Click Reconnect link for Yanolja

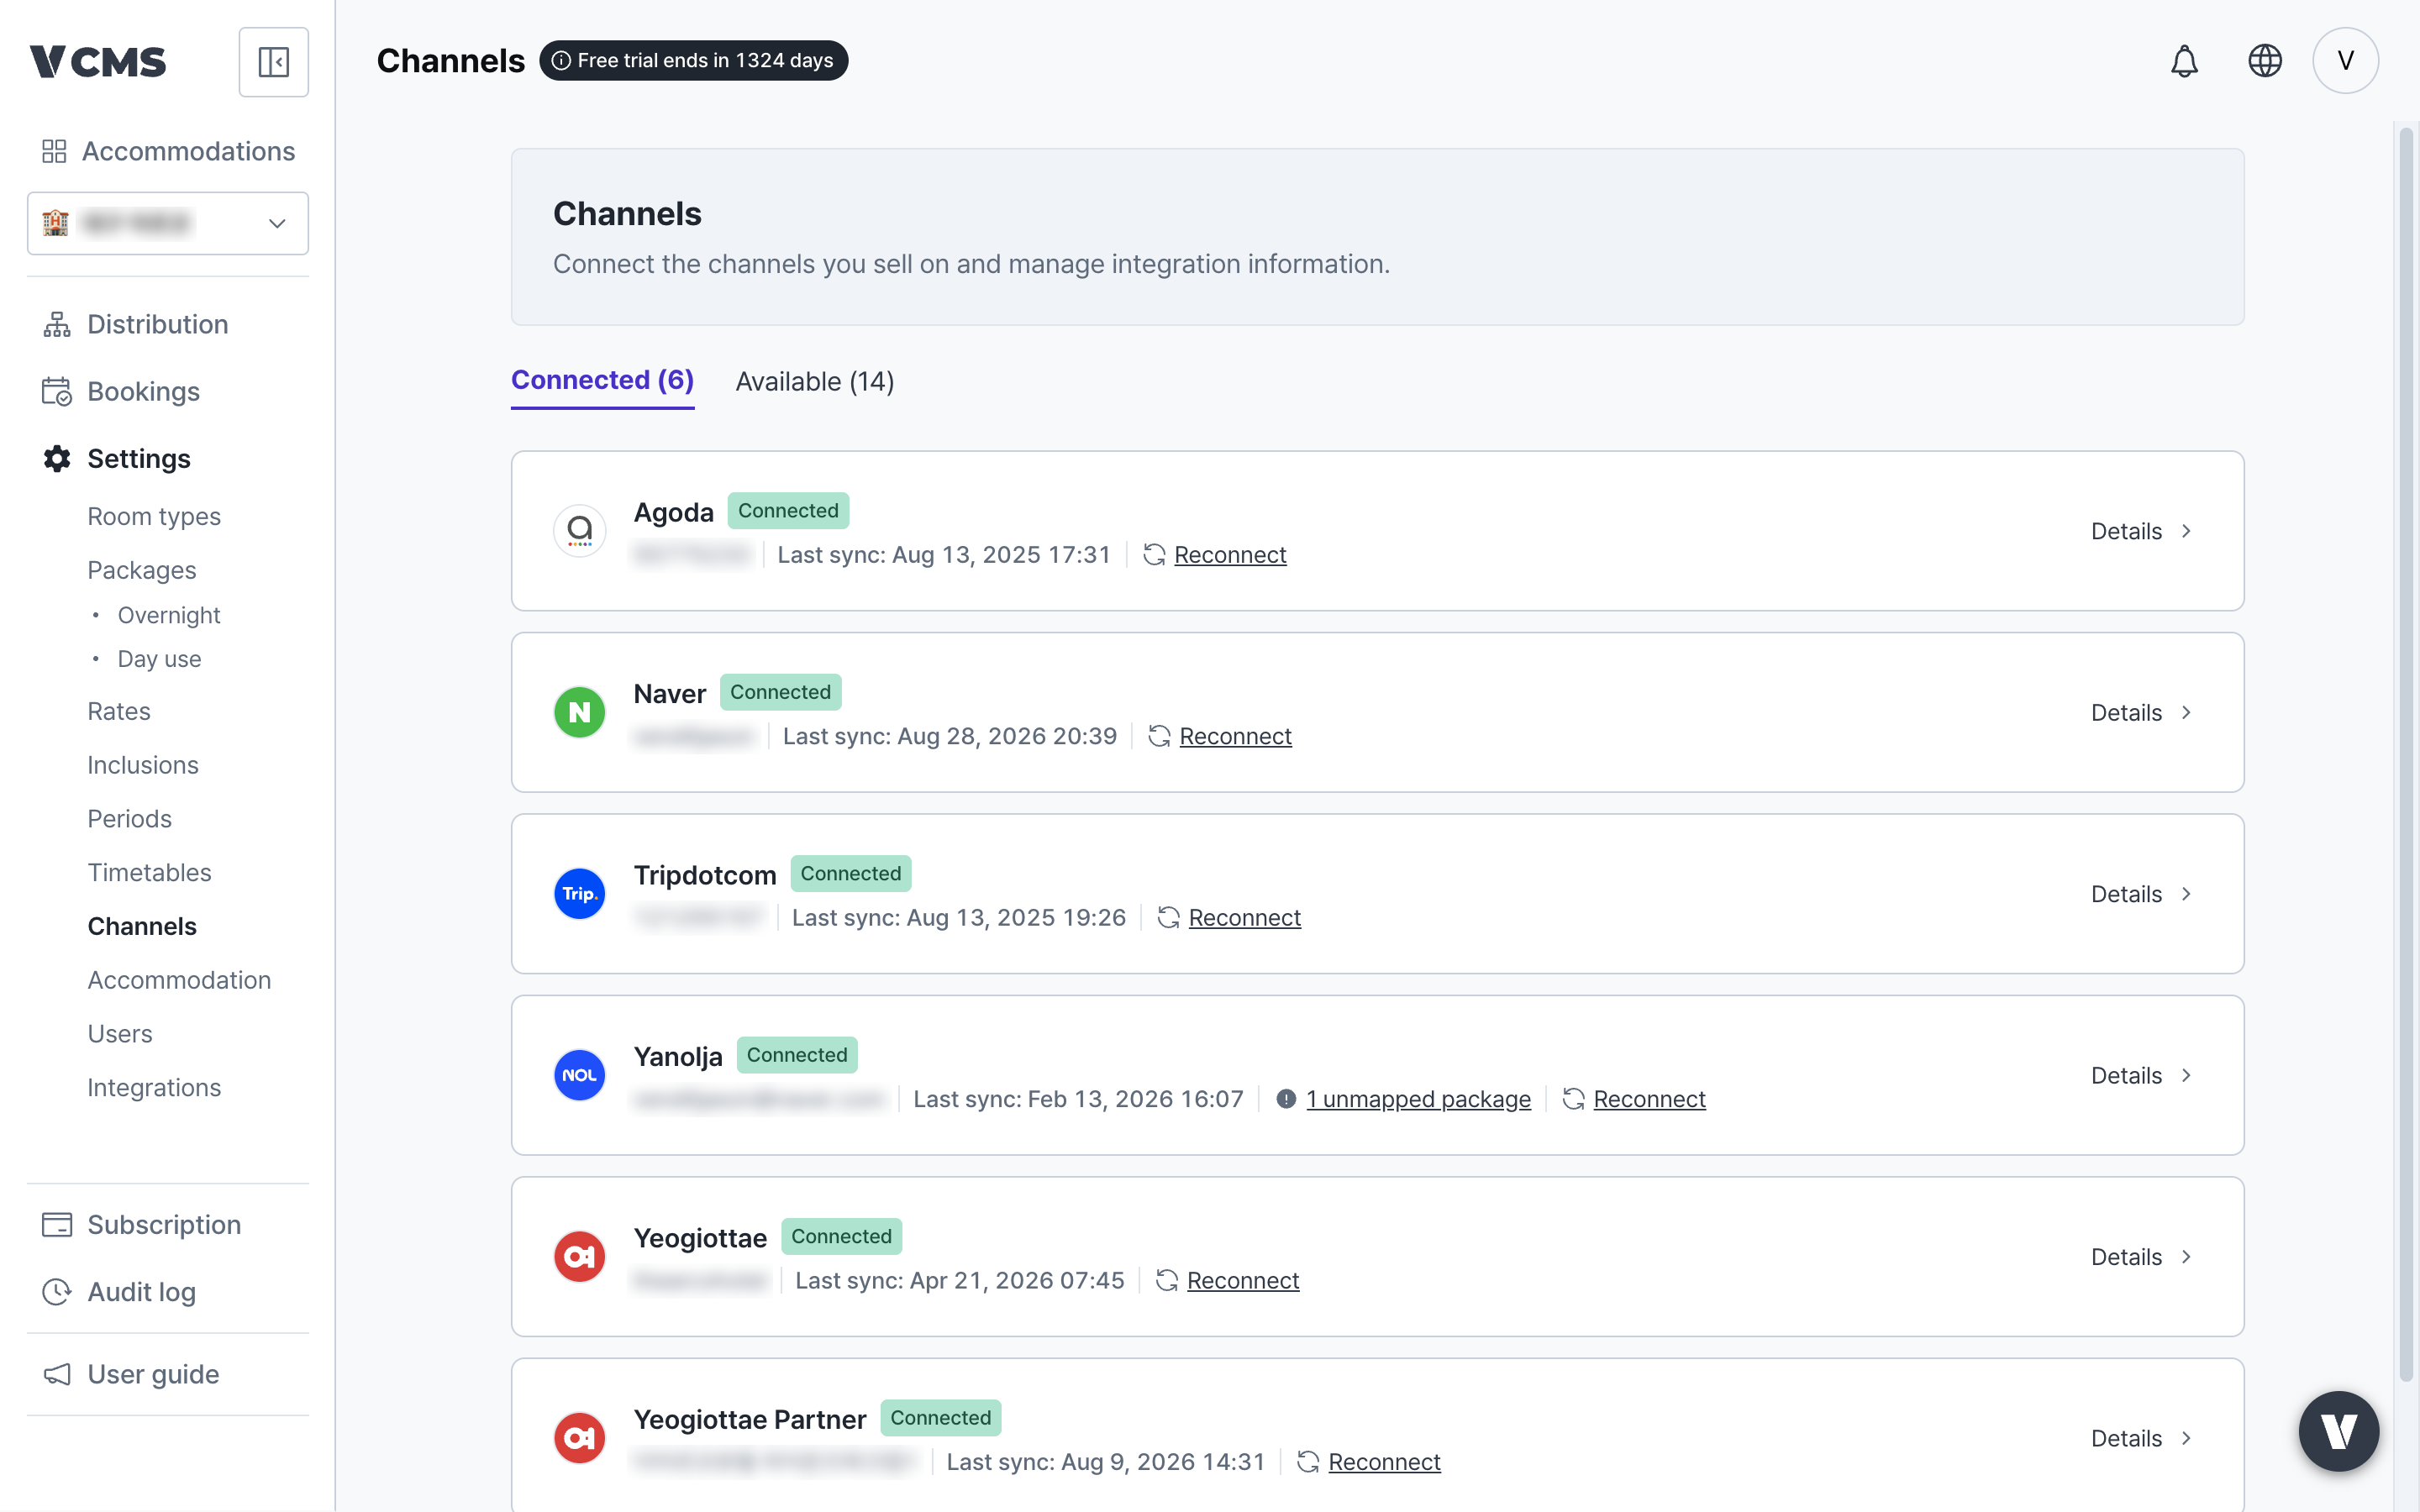[x=1649, y=1099]
